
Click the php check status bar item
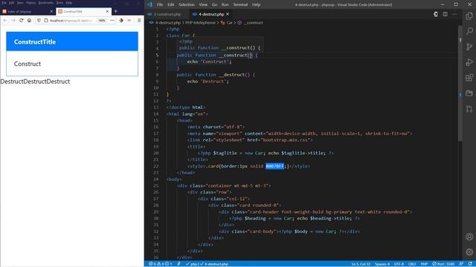click(192, 264)
